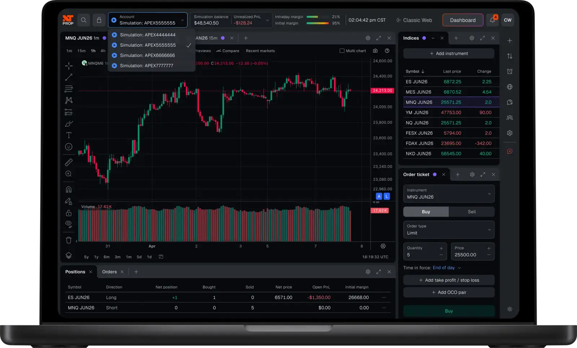Switch to the Positions tab
The width and height of the screenshot is (577, 348).
[75, 272]
